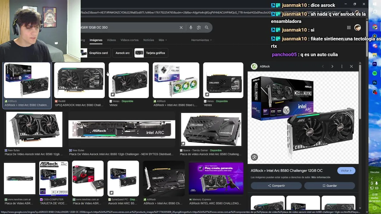
Task: Click the Visitar button
Action: click(x=346, y=171)
